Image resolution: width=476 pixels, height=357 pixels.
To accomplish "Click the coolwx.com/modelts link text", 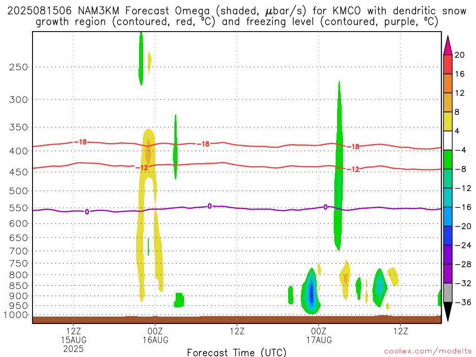I will 428,351.
